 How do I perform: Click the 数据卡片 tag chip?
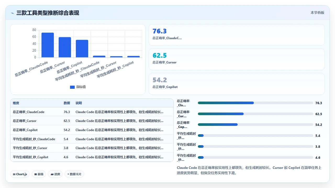pos(74,174)
